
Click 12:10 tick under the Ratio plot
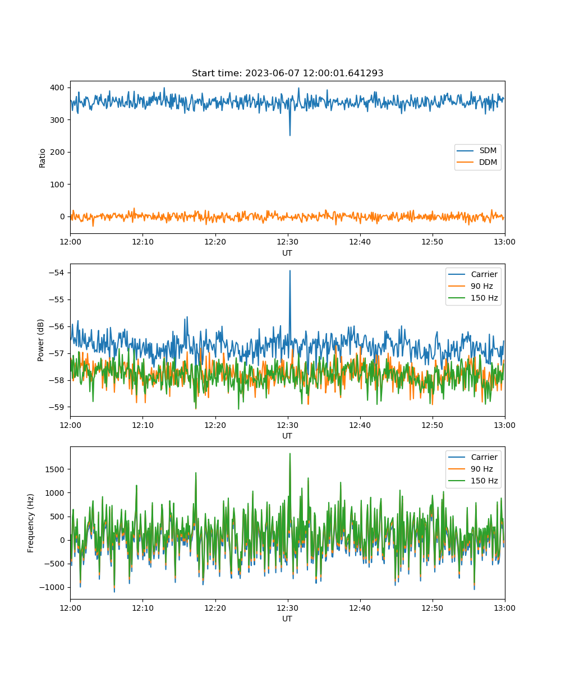pos(142,242)
